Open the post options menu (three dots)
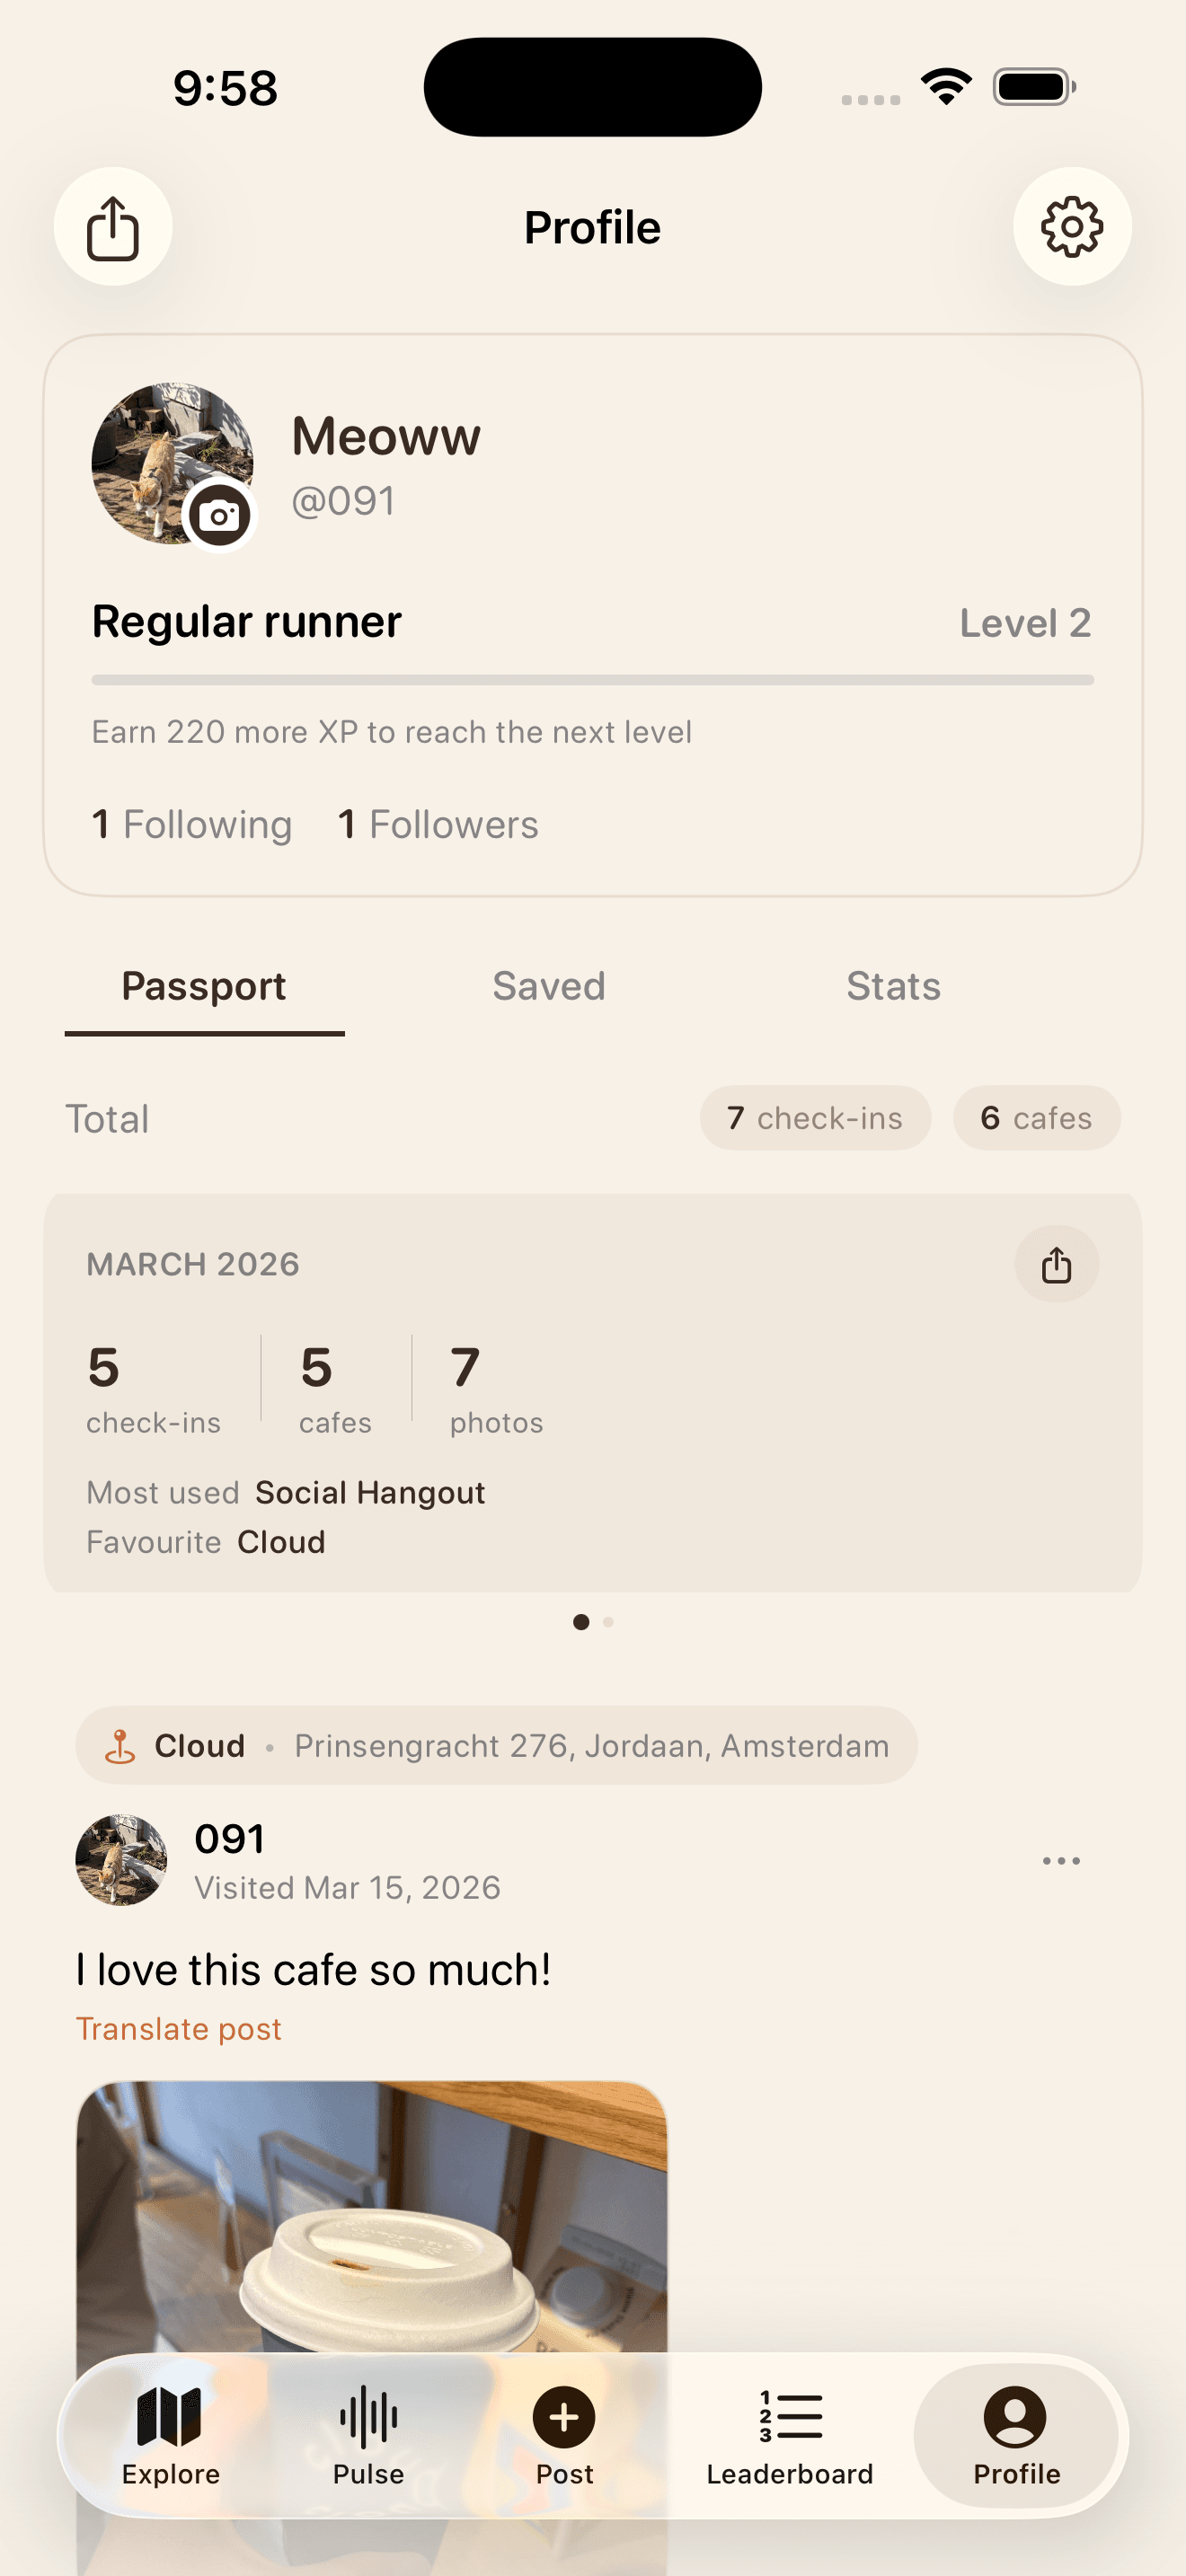 click(1060, 1860)
